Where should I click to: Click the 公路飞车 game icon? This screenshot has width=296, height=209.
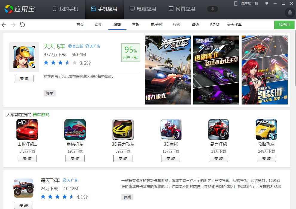pyautogui.click(x=266, y=130)
